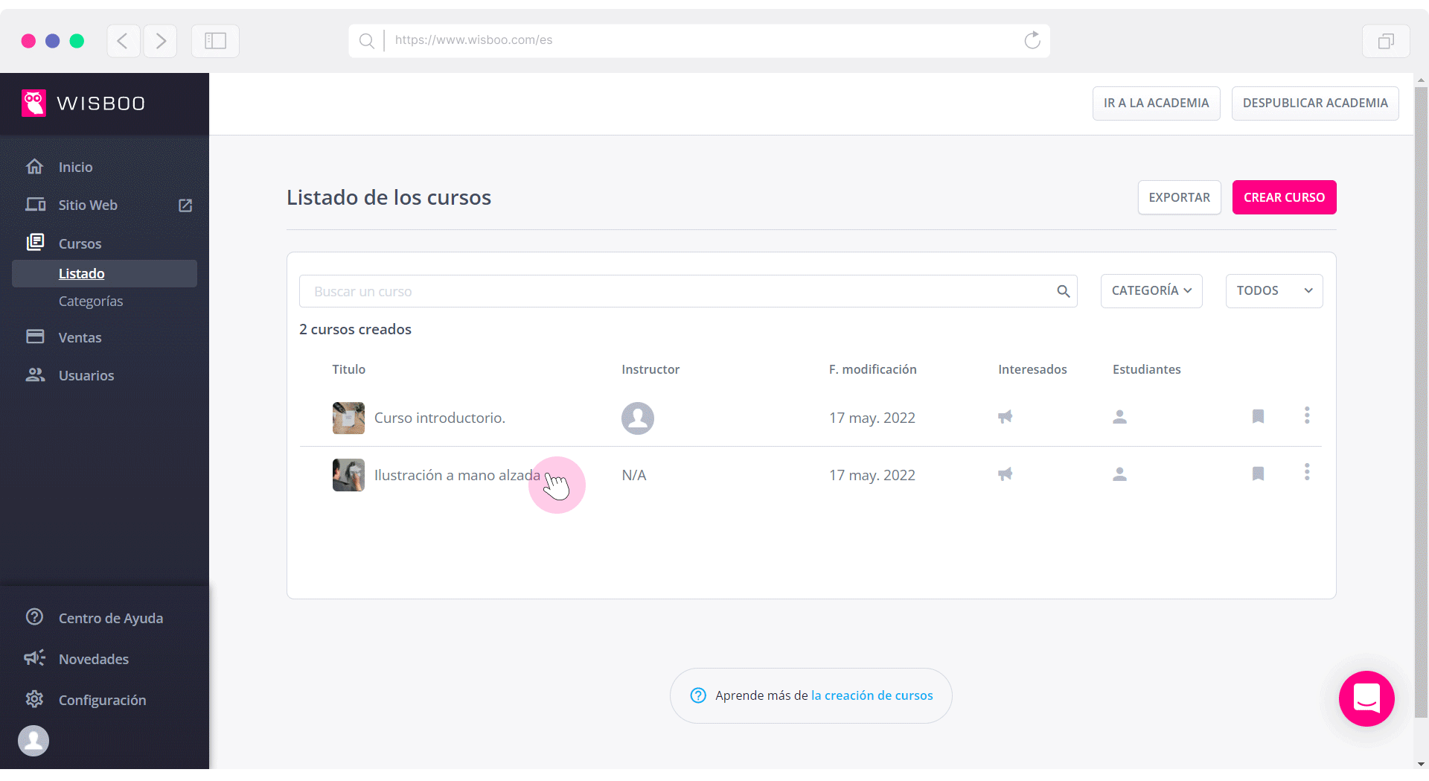This screenshot has height=781, width=1429.
Task: Click the Estudiantes column header
Action: point(1146,369)
